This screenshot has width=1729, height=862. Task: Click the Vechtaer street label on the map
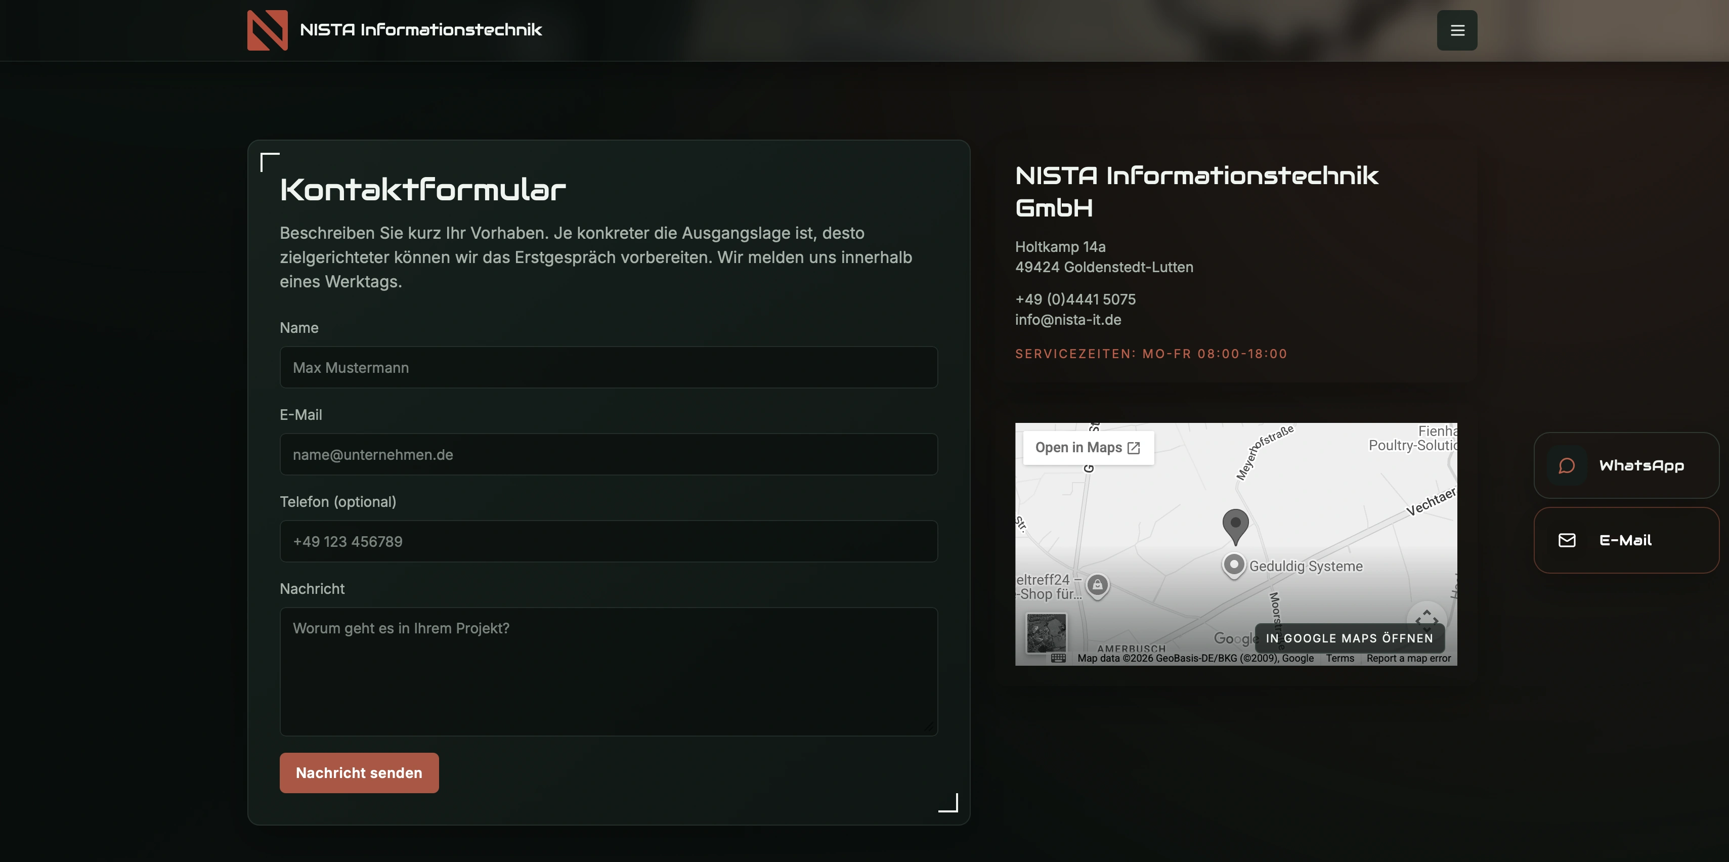click(1431, 501)
